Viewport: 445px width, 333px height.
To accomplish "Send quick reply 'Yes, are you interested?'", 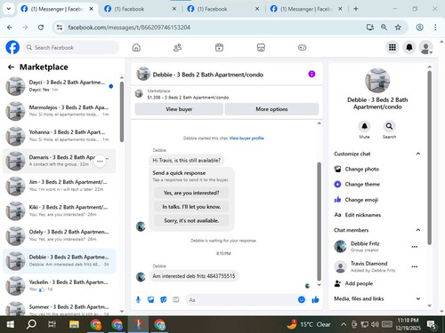I will [191, 193].
